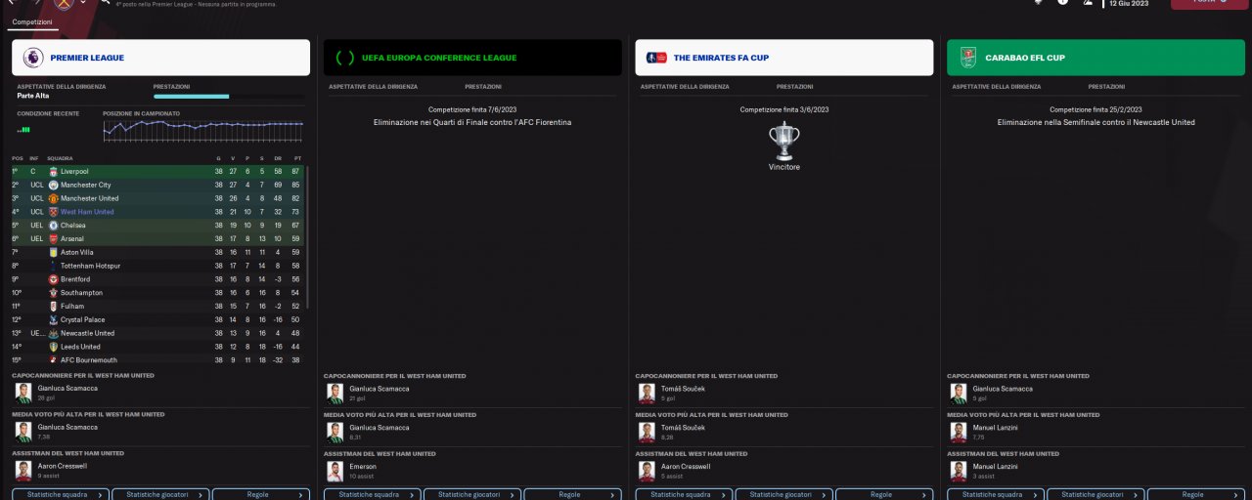This screenshot has height=500, width=1252.
Task: Click Liverpool team name in table
Action: (74, 172)
